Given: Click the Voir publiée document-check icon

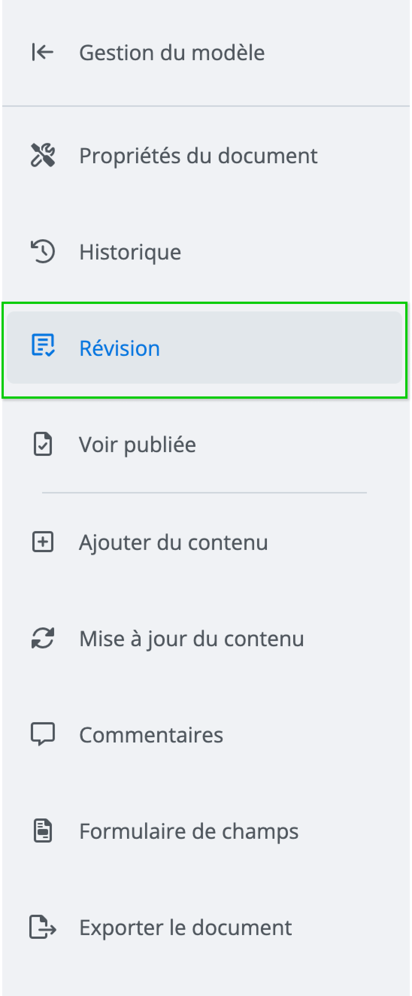Looking at the screenshot, I should coord(42,444).
